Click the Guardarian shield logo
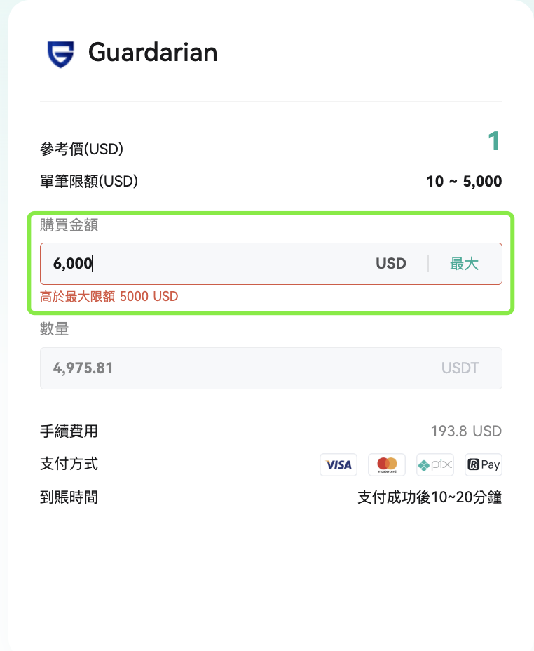The image size is (534, 651). click(x=60, y=54)
